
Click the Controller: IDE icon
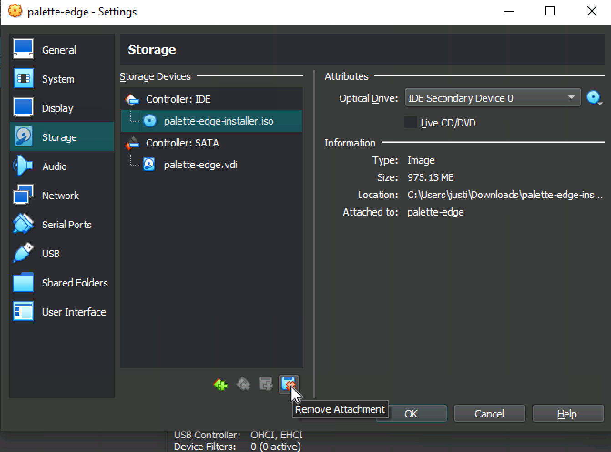click(x=132, y=99)
